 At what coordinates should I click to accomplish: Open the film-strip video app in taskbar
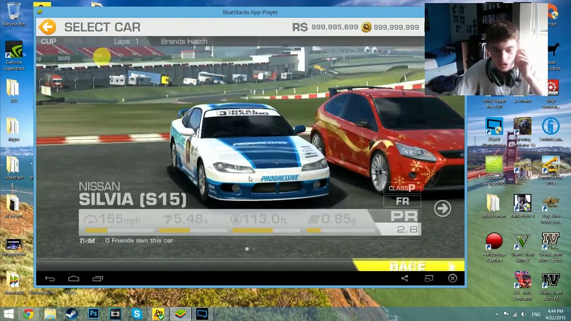pyautogui.click(x=115, y=314)
